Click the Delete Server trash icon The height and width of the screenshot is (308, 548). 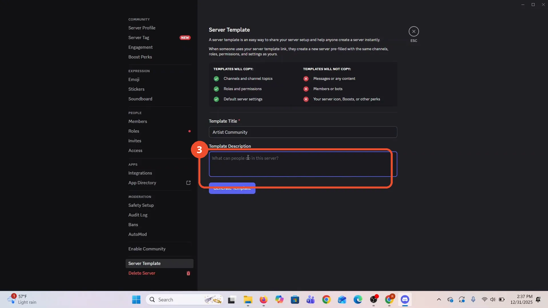coord(188,273)
